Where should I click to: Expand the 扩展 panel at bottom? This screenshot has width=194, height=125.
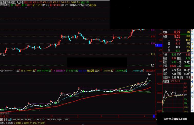point(2,123)
